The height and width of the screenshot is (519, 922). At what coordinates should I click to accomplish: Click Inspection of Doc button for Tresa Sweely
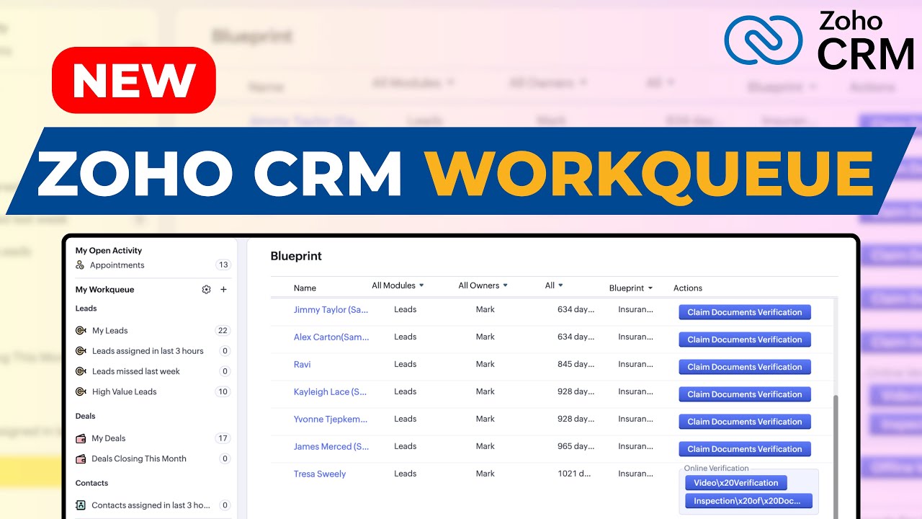point(748,501)
